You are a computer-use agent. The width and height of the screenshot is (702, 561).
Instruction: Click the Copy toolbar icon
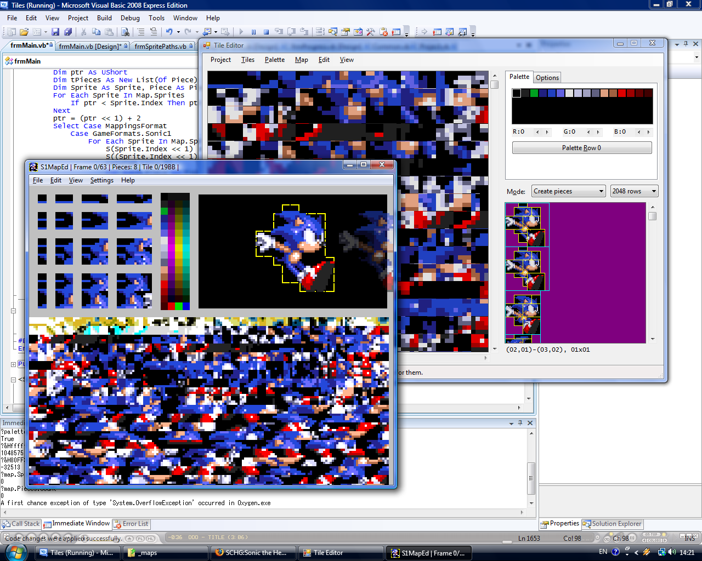tap(96, 32)
